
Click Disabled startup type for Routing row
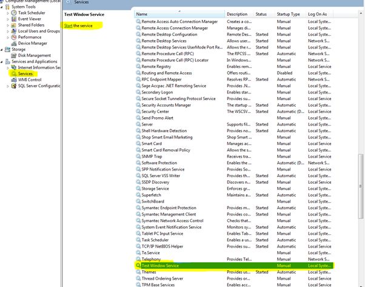click(284, 73)
